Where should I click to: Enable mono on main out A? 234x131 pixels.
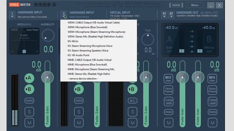pyautogui.click(x=169, y=112)
